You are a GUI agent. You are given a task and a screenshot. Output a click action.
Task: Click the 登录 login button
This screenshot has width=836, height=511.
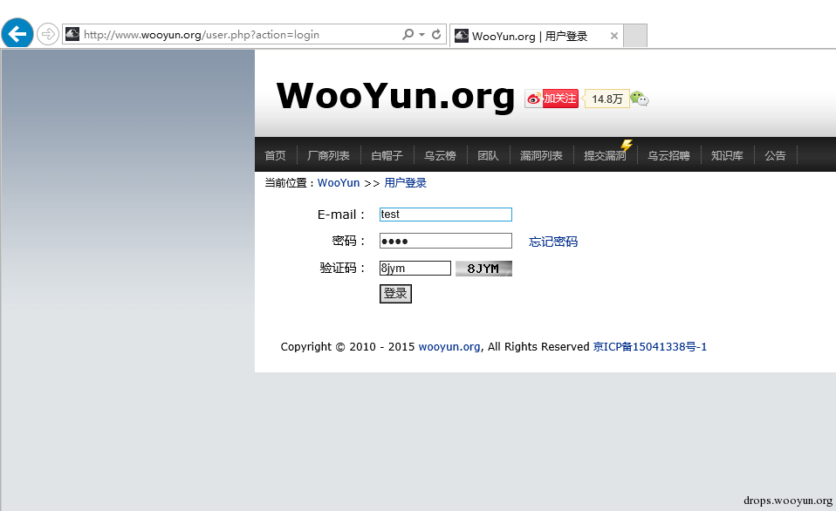(395, 294)
